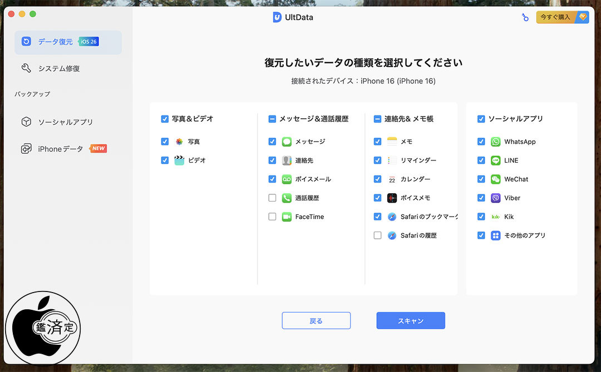The width and height of the screenshot is (601, 372).
Task: Click the カレンダー calendar icon
Action: tap(392, 179)
